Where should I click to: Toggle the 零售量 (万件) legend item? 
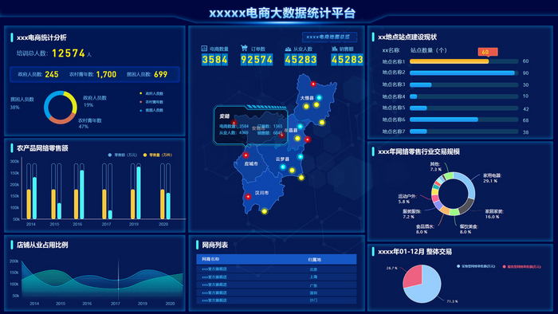coord(158,155)
